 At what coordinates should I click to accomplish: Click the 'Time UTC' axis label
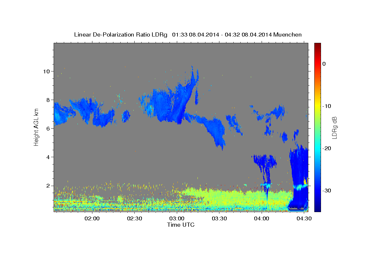[x=181, y=225]
